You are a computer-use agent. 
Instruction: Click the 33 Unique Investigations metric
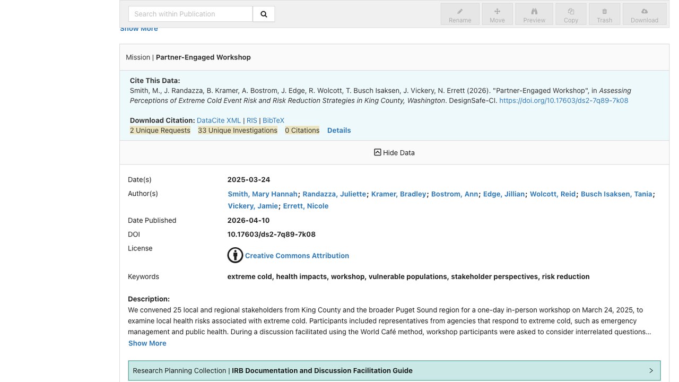[x=238, y=131]
